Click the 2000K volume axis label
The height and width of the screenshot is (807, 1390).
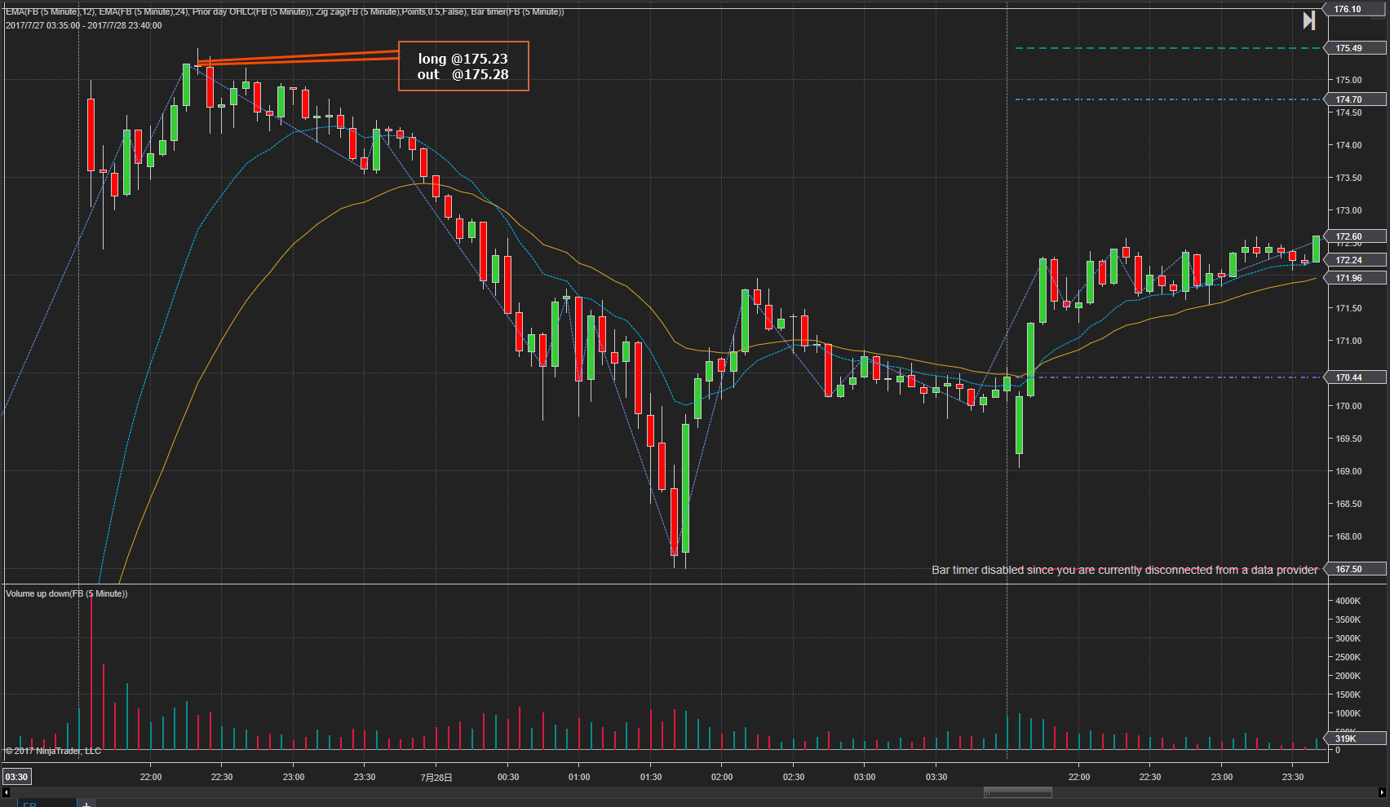tap(1348, 676)
